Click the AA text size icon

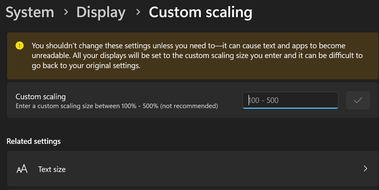22,169
